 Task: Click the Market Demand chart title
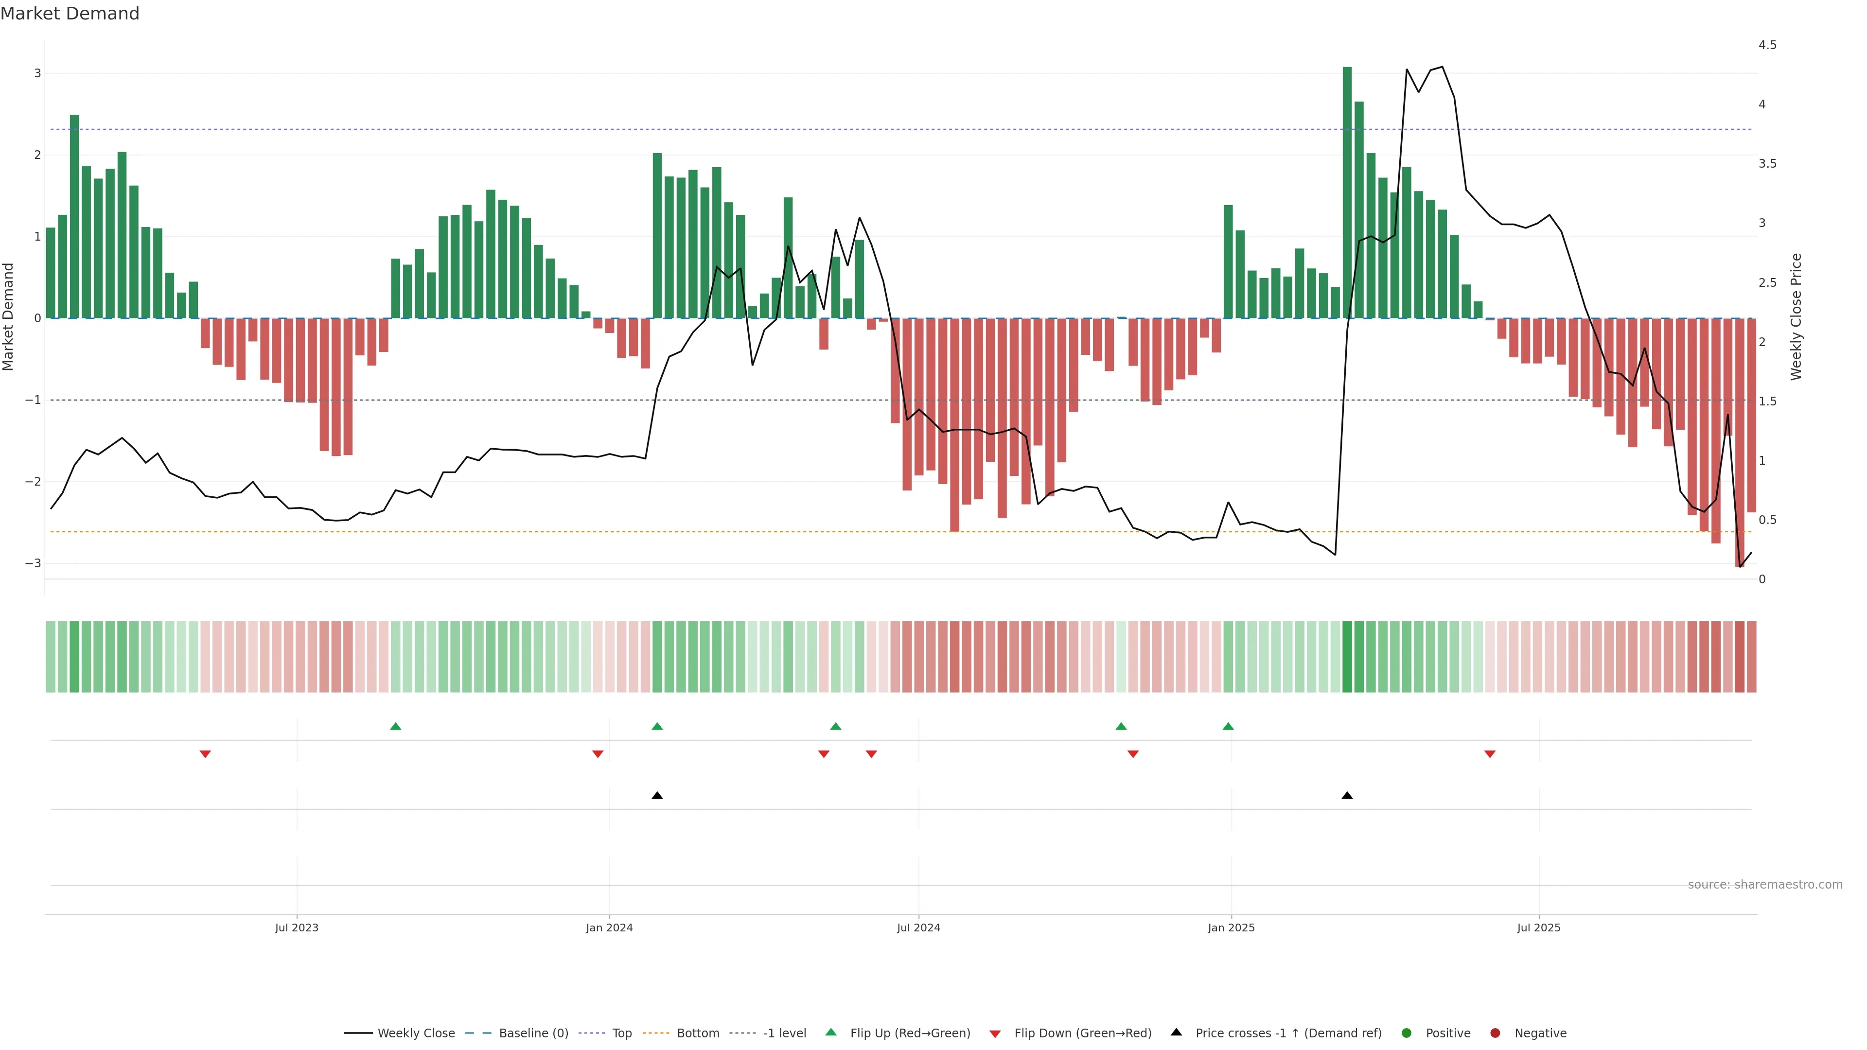click(x=70, y=14)
